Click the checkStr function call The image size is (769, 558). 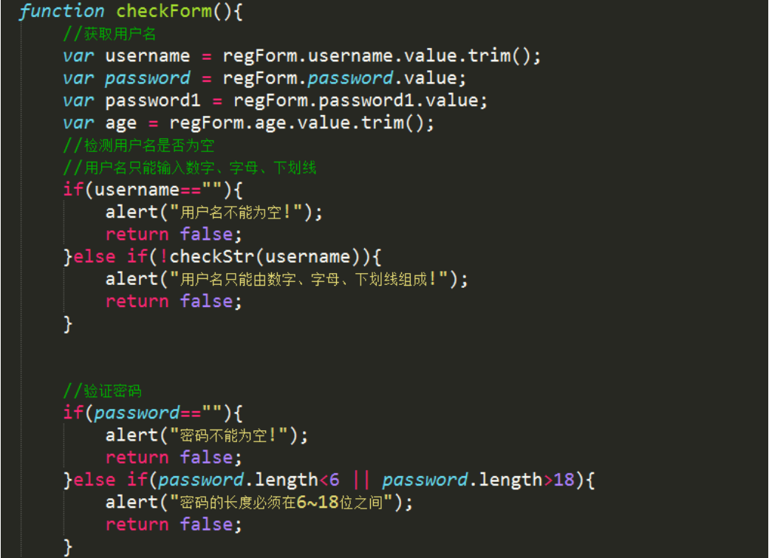[211, 257]
